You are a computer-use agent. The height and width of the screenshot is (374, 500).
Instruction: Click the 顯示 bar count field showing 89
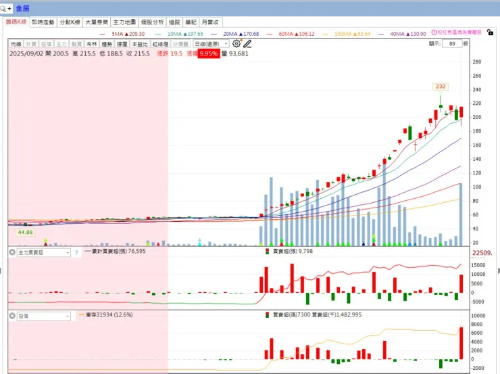click(x=452, y=44)
